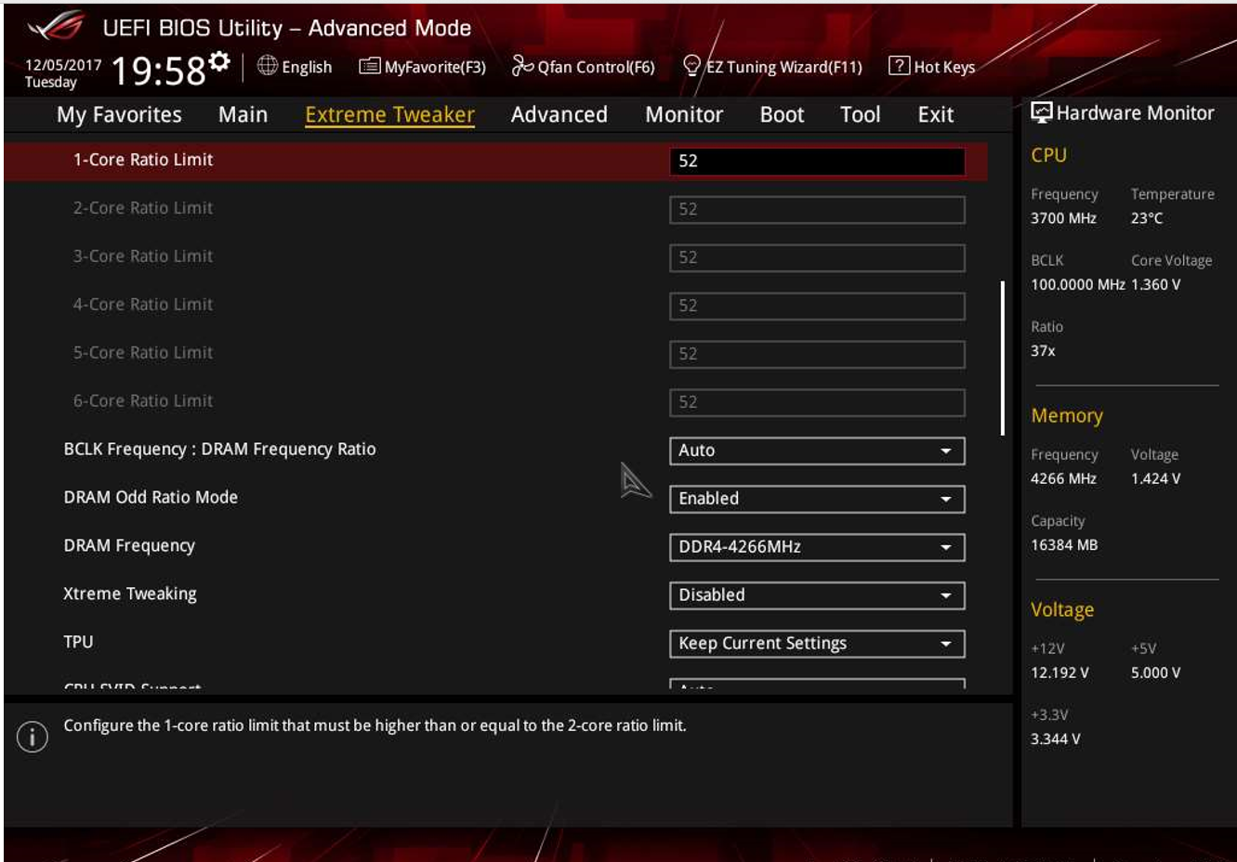Image resolution: width=1237 pixels, height=862 pixels.
Task: Click the help text about 1-core ratio limit
Action: (x=375, y=725)
